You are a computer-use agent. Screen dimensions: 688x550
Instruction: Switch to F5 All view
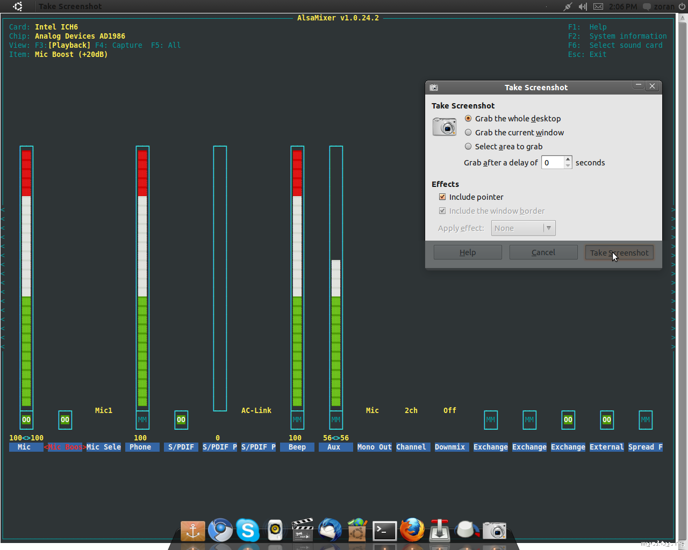point(166,46)
